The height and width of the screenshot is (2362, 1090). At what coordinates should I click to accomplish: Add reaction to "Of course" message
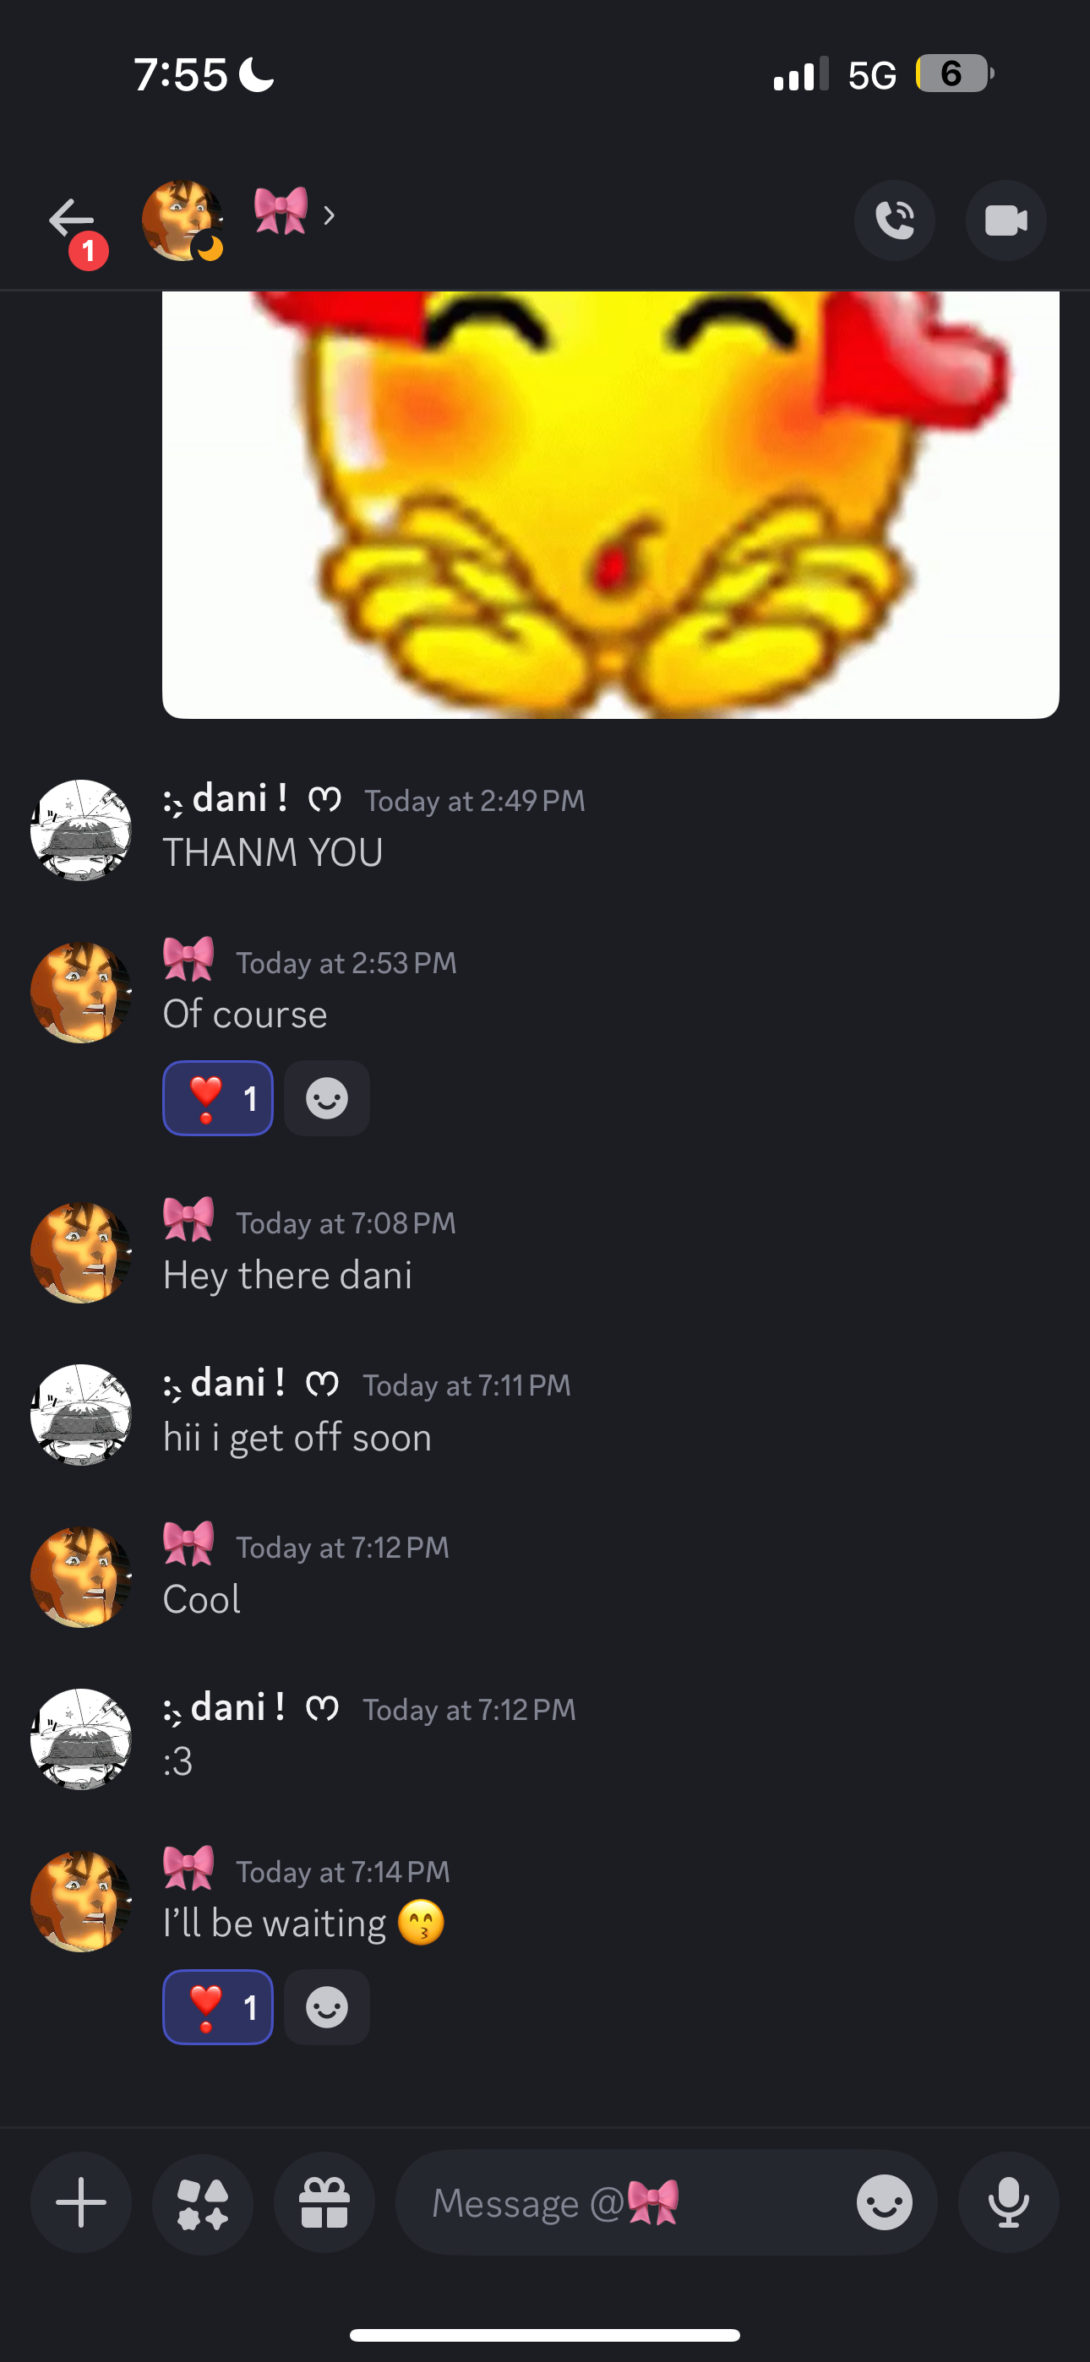click(327, 1098)
